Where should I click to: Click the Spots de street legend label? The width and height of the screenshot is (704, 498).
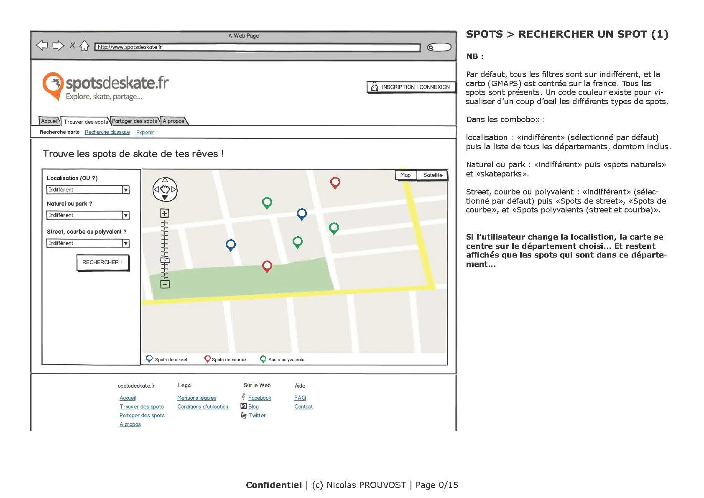click(171, 360)
